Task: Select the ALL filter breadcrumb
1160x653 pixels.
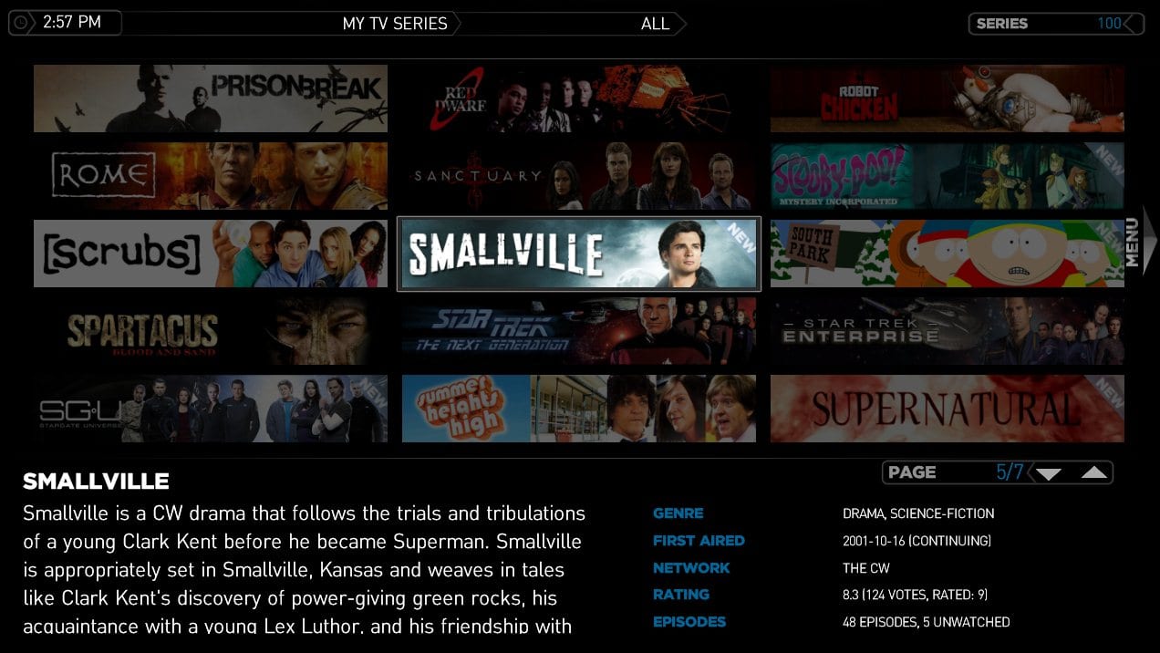Action: coord(655,24)
